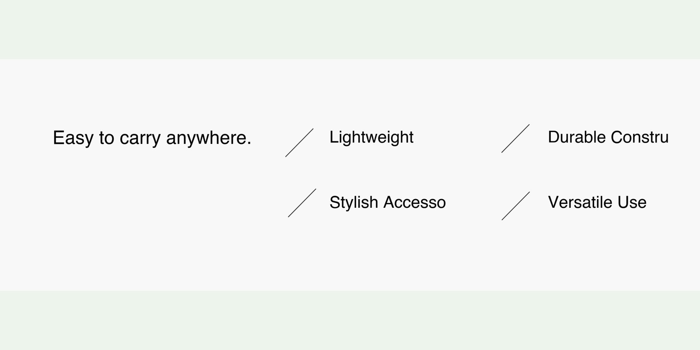Click the truncated word "Accesso"
Viewport: 700px width, 350px height.
(414, 203)
